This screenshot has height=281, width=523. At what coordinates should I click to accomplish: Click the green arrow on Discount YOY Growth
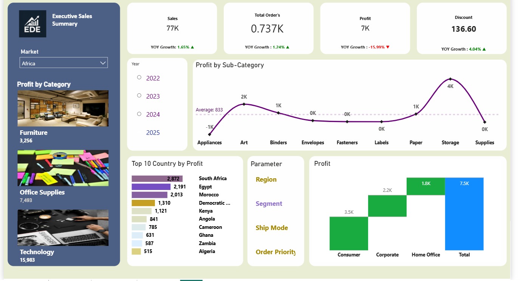point(484,49)
